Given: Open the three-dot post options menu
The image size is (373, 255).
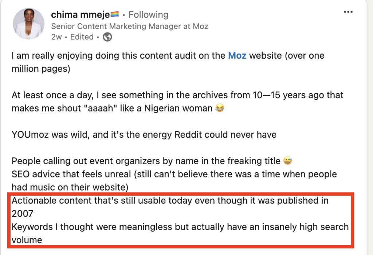Looking at the screenshot, I should 348,12.
